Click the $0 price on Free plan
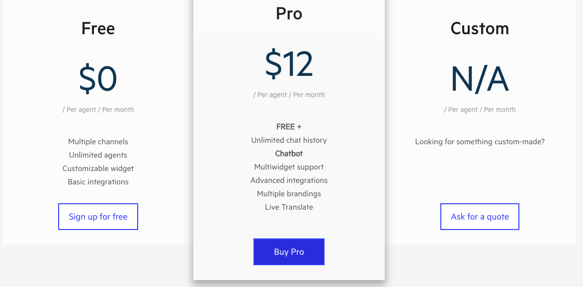 point(98,79)
